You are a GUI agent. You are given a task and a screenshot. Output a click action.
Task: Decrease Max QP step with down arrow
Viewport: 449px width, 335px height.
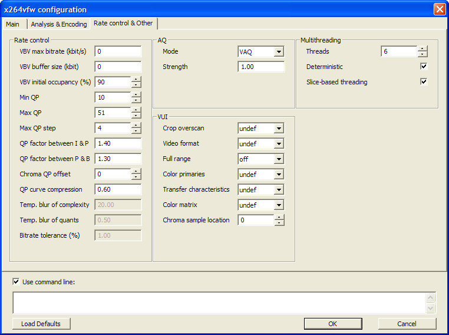pos(136,131)
